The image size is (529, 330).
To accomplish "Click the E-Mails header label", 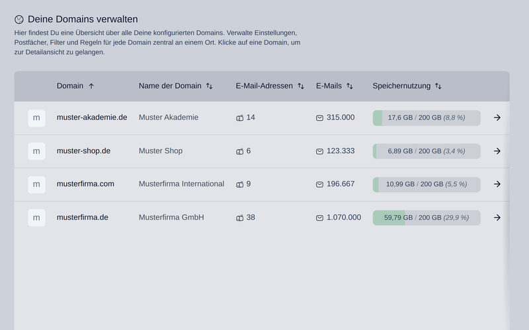I will click(x=329, y=86).
